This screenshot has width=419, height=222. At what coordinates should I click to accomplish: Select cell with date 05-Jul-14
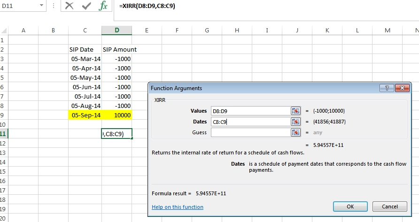coord(85,96)
